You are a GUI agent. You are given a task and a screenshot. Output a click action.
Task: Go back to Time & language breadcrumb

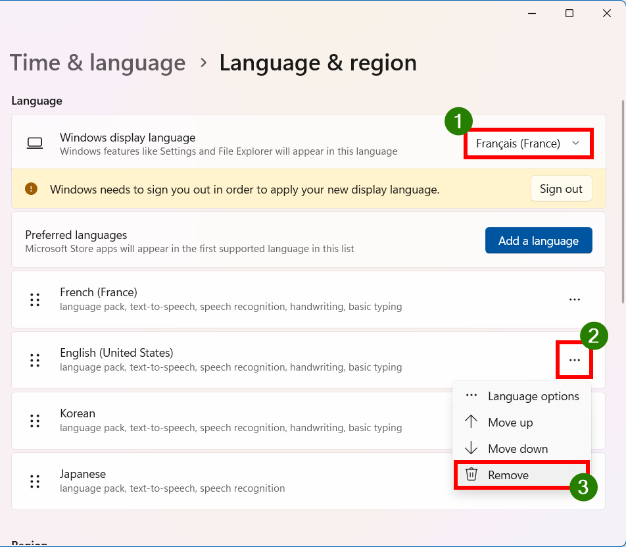tap(98, 63)
